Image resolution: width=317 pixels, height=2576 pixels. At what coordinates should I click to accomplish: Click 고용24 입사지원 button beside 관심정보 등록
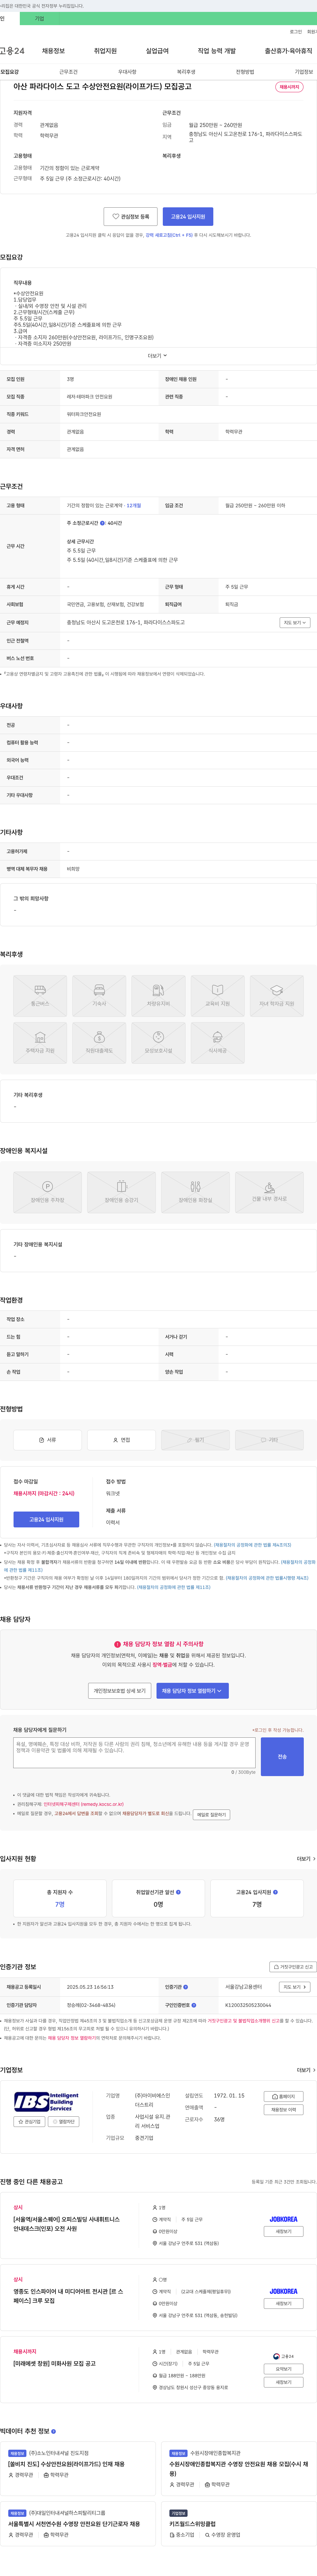click(188, 216)
